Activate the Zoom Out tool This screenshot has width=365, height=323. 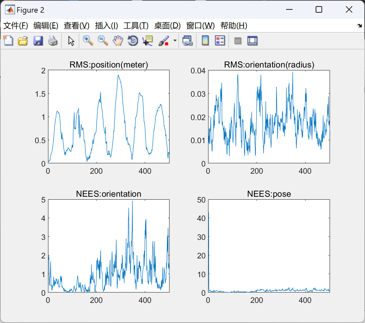pyautogui.click(x=103, y=41)
